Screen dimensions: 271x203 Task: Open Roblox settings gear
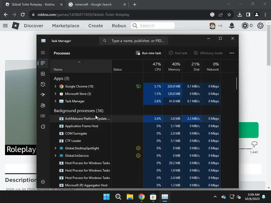pyautogui.click(x=260, y=26)
